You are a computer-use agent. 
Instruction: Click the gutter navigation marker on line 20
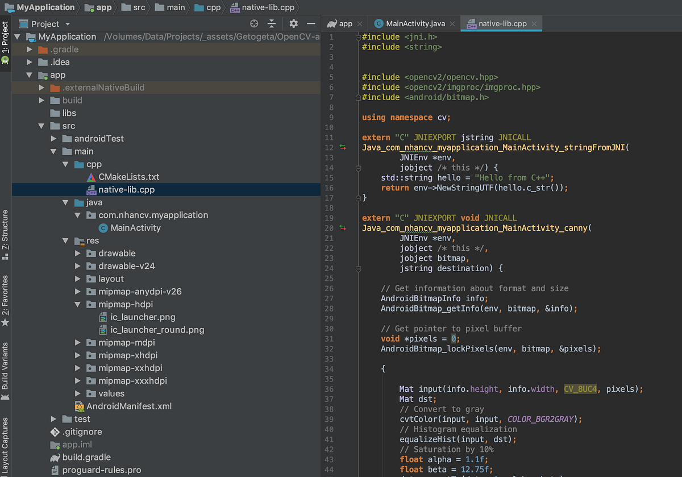[x=343, y=227]
